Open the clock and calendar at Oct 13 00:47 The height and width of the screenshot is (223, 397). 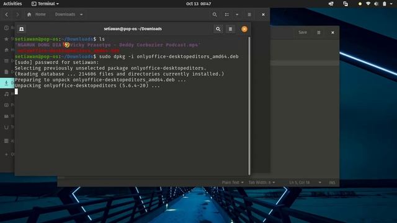tap(198, 4)
